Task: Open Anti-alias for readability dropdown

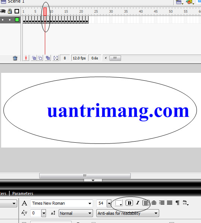Action: 128,213
